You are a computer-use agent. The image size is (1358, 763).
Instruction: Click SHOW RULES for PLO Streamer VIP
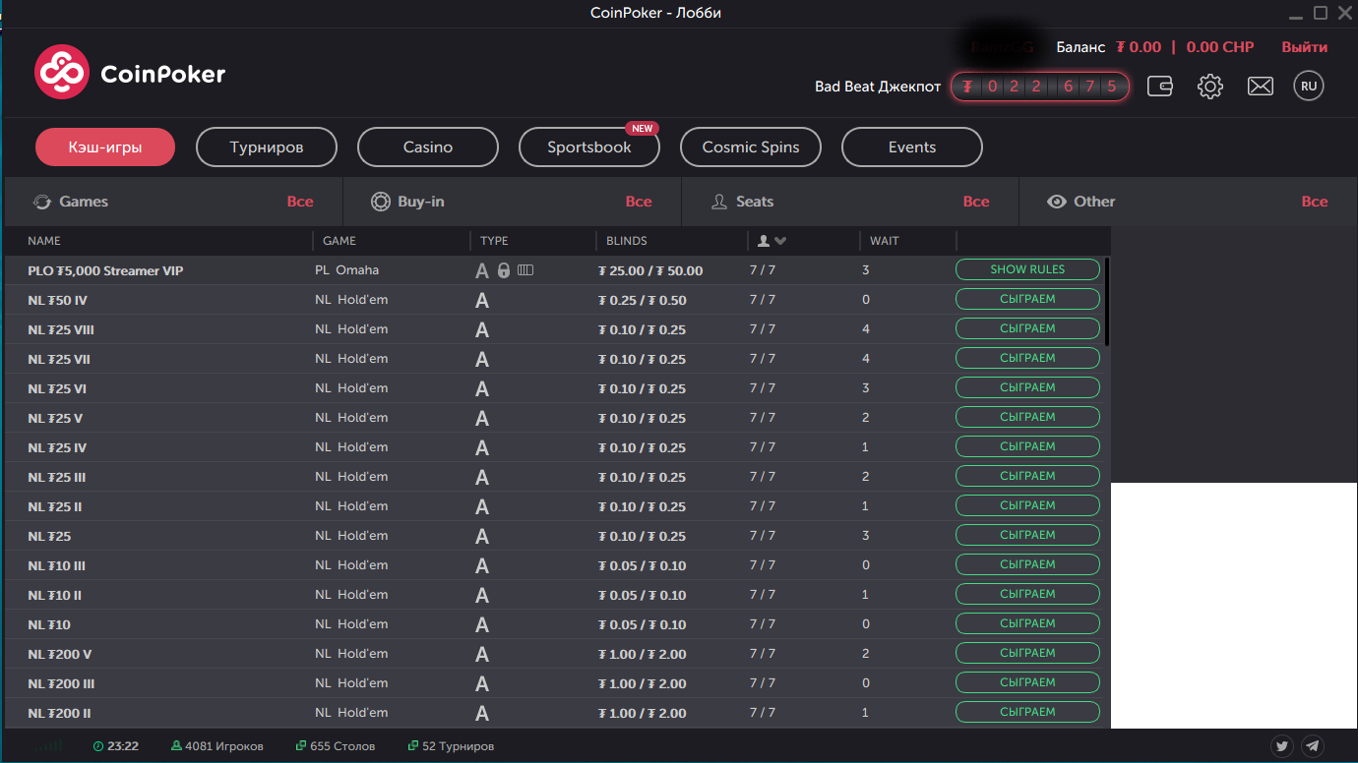coord(1027,269)
